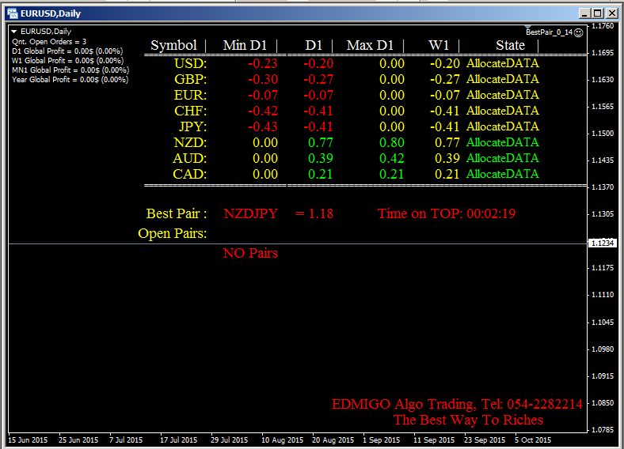624x449 pixels.
Task: Close the EURUSD,Daily chart window
Action: [x=611, y=13]
